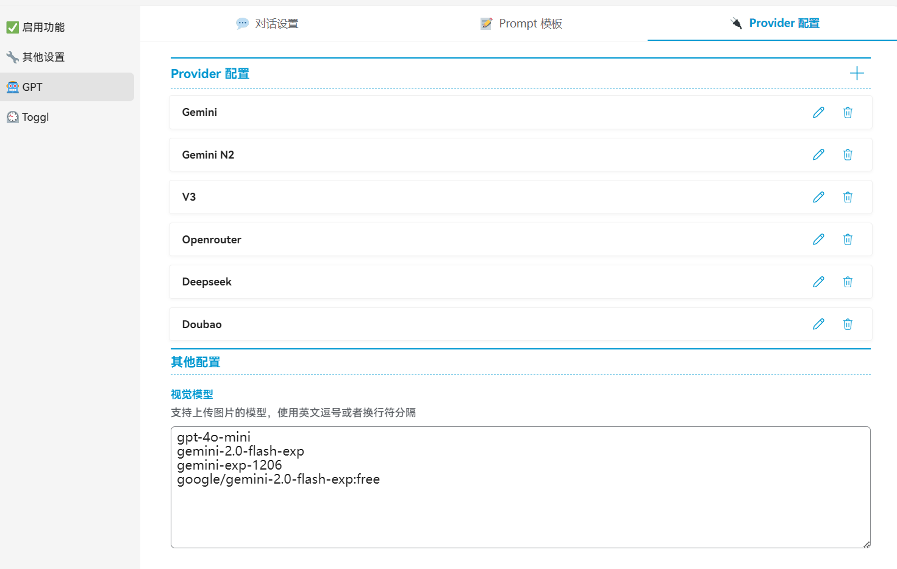
Task: Edit the Openrouter provider
Action: [818, 239]
